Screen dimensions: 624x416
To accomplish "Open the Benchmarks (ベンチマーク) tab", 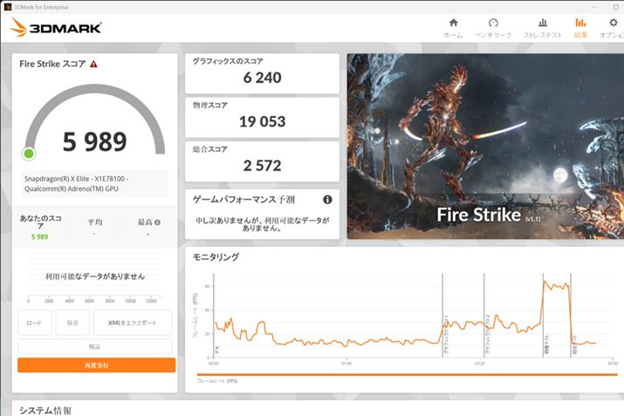I will click(493, 28).
